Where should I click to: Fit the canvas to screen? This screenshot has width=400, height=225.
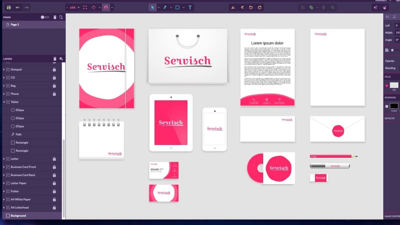click(x=85, y=7)
